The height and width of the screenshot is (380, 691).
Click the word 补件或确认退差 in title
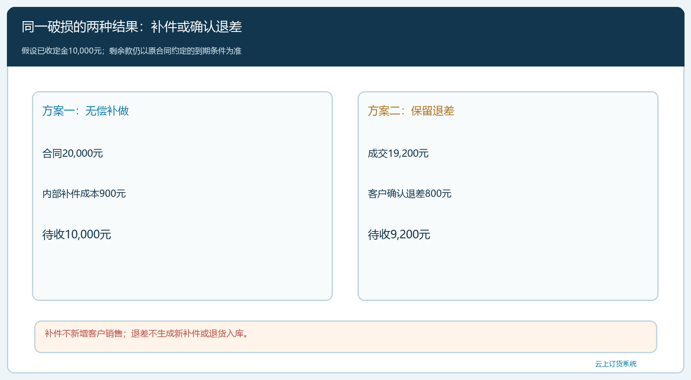[197, 27]
